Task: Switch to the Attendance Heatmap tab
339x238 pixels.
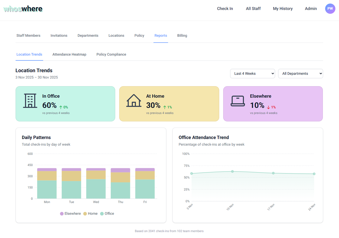Action: 69,54
